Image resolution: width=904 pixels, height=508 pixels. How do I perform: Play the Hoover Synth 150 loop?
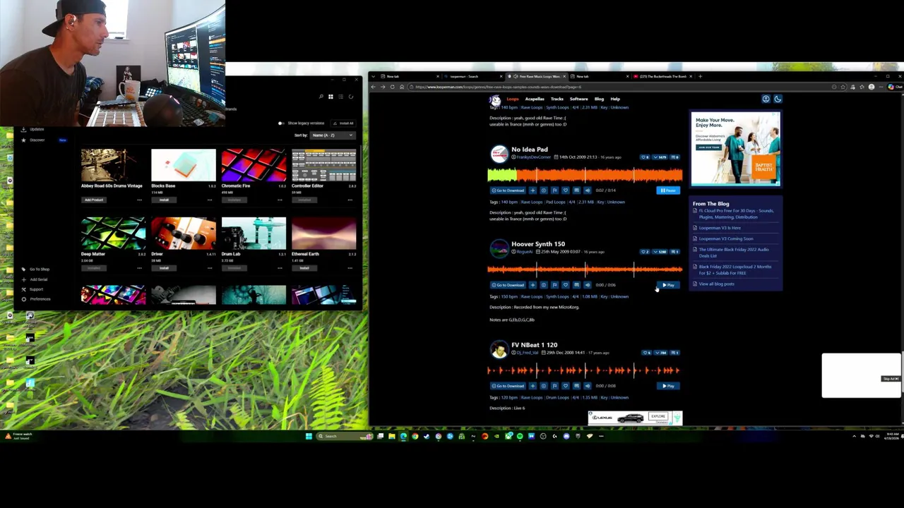[x=668, y=285]
